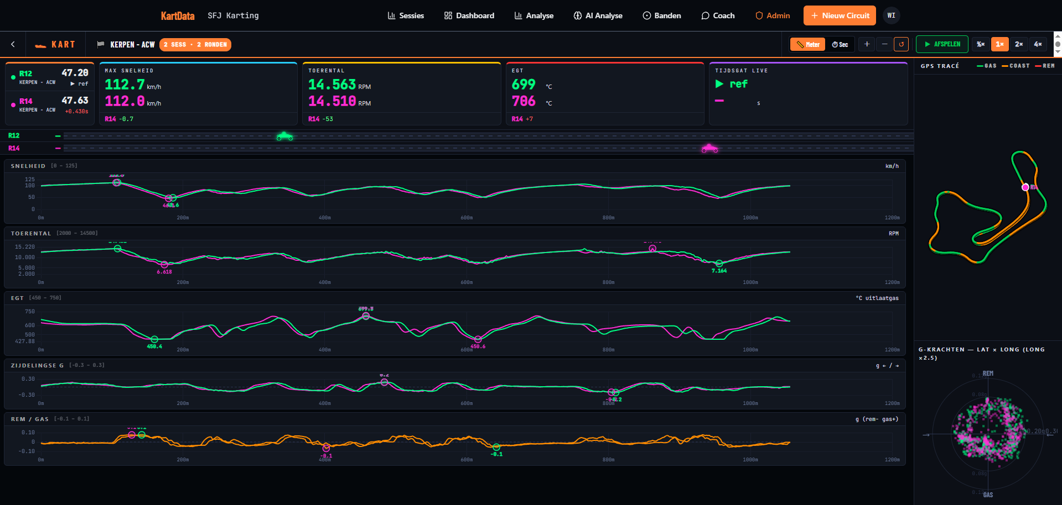
Task: Set playback speed to half speed
Action: coord(981,44)
